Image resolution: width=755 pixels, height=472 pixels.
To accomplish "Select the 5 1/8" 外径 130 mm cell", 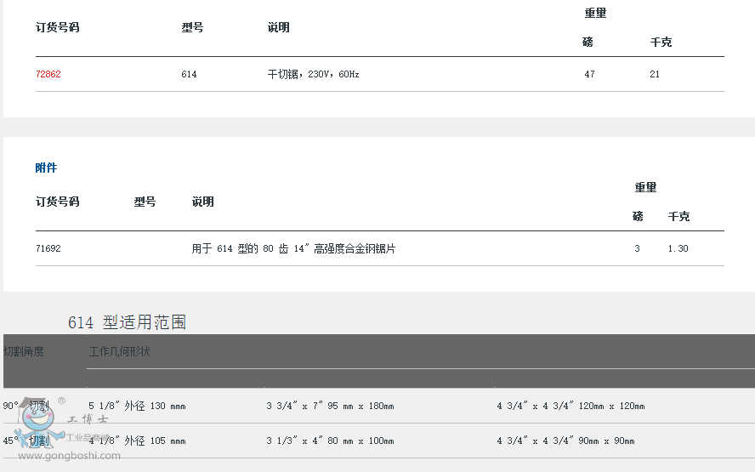I will [x=137, y=407].
